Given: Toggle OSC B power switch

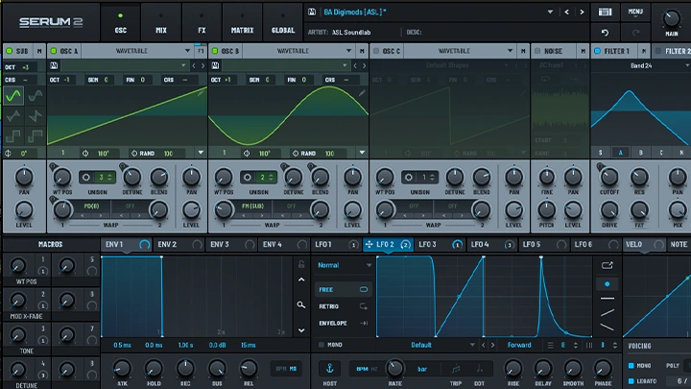Looking at the screenshot, I should click(215, 51).
